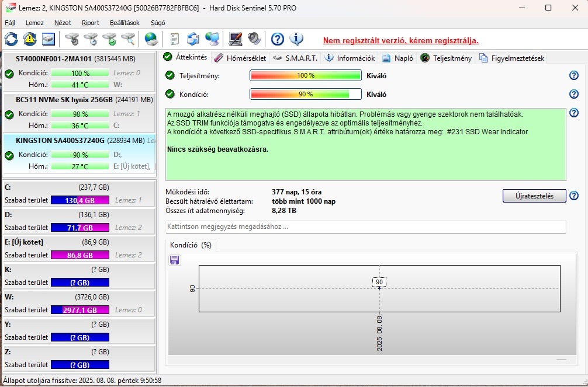Click the disk icon with a stethoscope
The width and height of the screenshot is (588, 387).
(72, 39)
